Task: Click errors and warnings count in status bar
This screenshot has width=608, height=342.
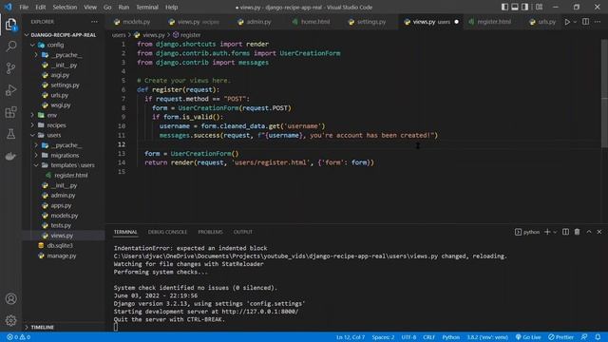Action: pyautogui.click(x=19, y=337)
